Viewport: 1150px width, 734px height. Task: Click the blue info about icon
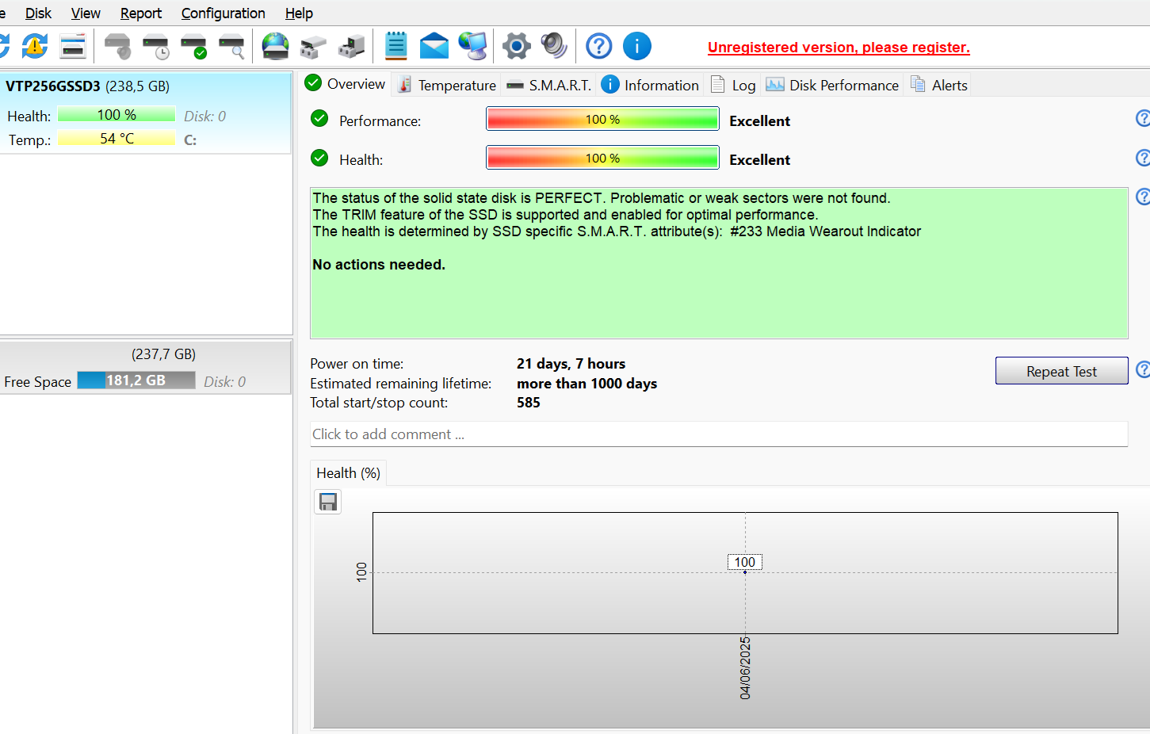click(x=636, y=46)
